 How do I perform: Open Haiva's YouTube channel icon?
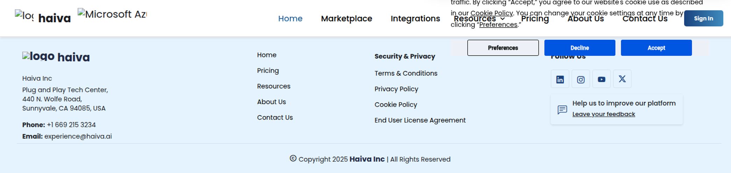click(x=601, y=79)
